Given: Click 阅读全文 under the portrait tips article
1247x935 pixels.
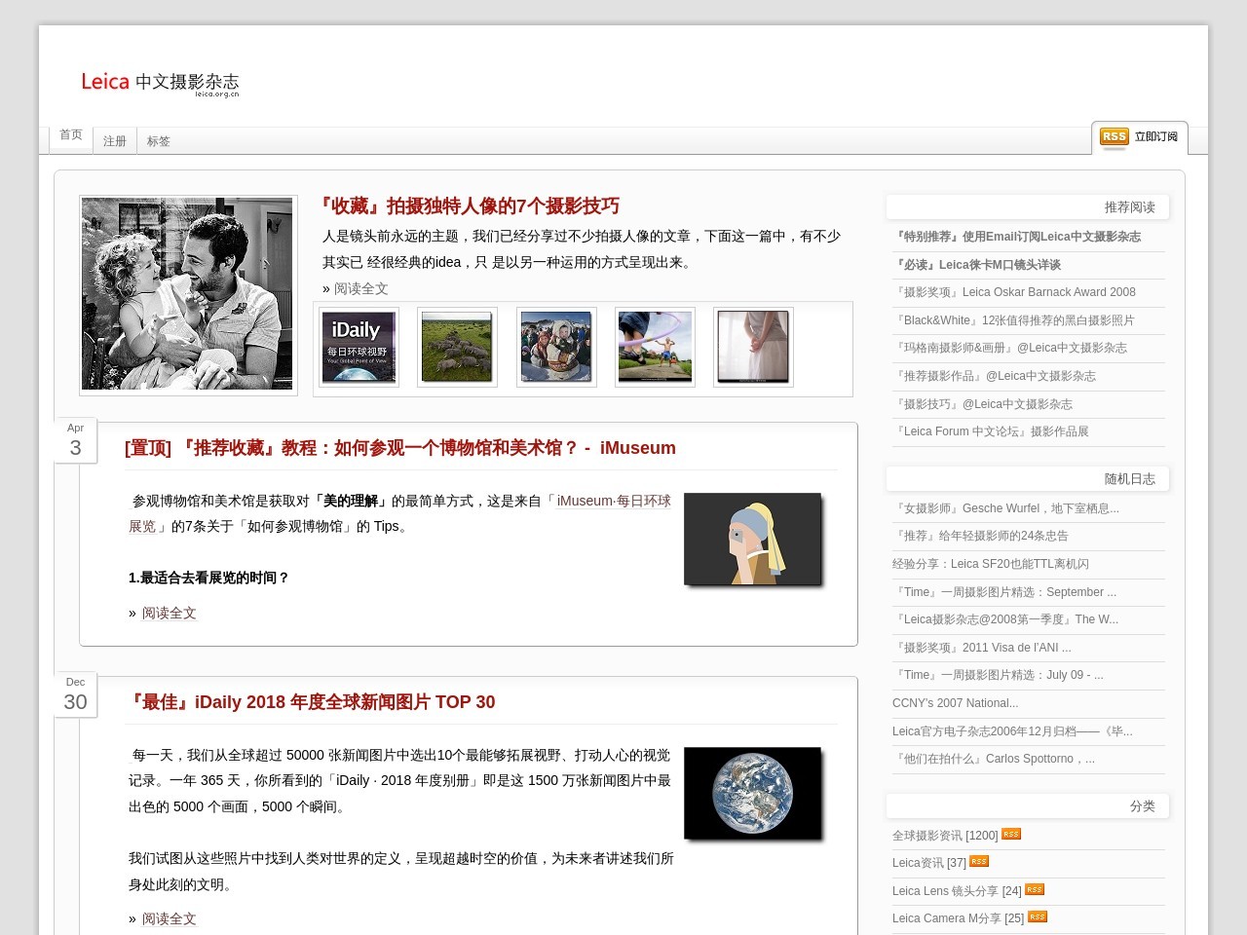Looking at the screenshot, I should pyautogui.click(x=360, y=288).
